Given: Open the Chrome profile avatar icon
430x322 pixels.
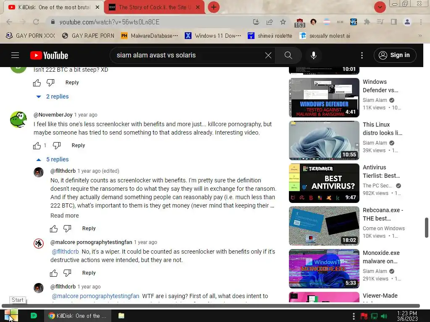Looking at the screenshot, I should [407, 22].
